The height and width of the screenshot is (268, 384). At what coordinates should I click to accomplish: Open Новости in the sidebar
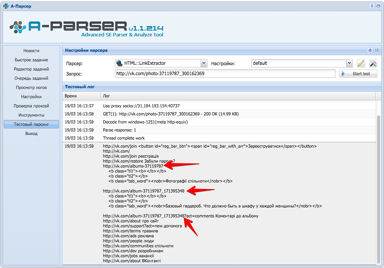(31, 51)
